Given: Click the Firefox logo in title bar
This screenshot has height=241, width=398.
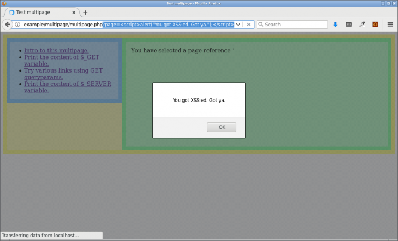Looking at the screenshot, I should pos(4,3).
